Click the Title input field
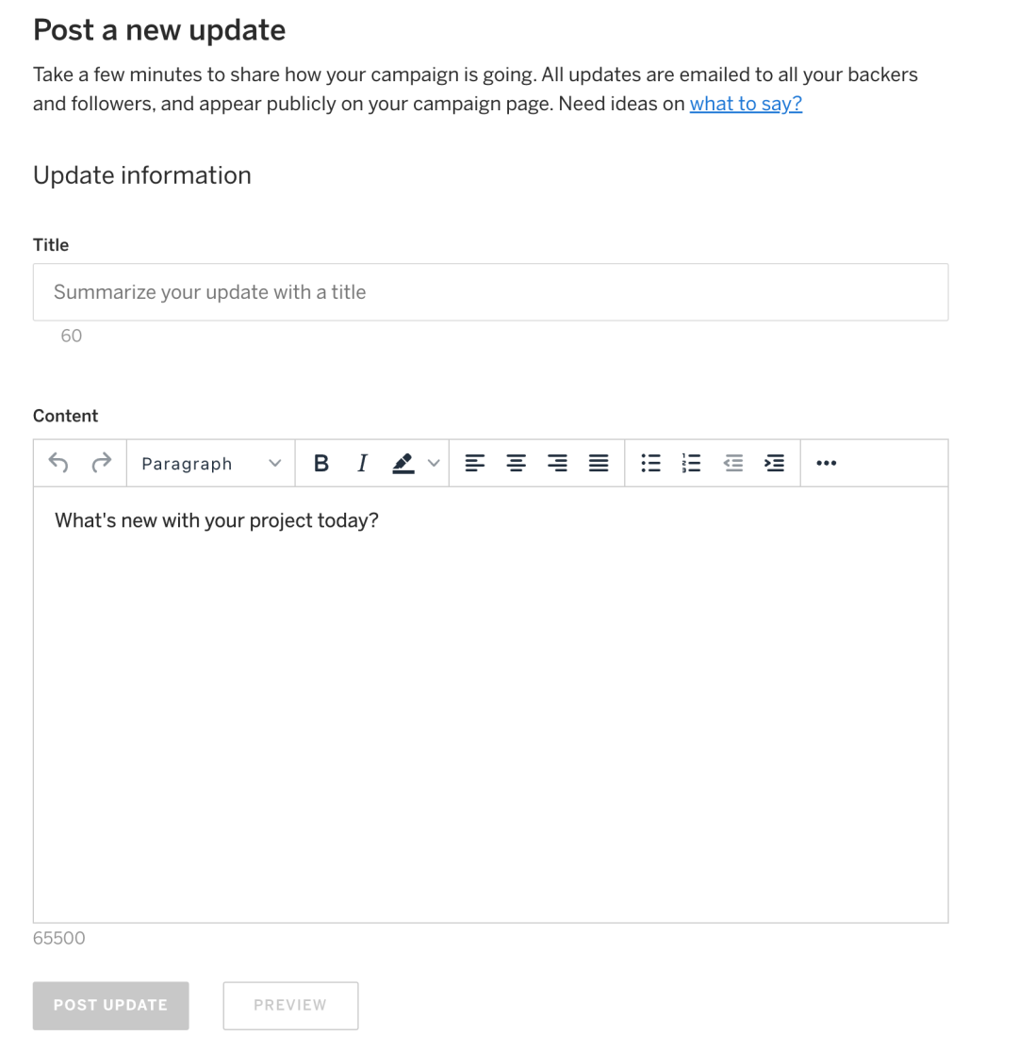Image resolution: width=1018 pixels, height=1052 pixels. pos(490,292)
